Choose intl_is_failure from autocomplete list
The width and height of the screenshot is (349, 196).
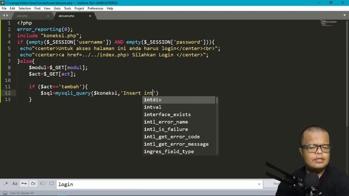point(179,130)
